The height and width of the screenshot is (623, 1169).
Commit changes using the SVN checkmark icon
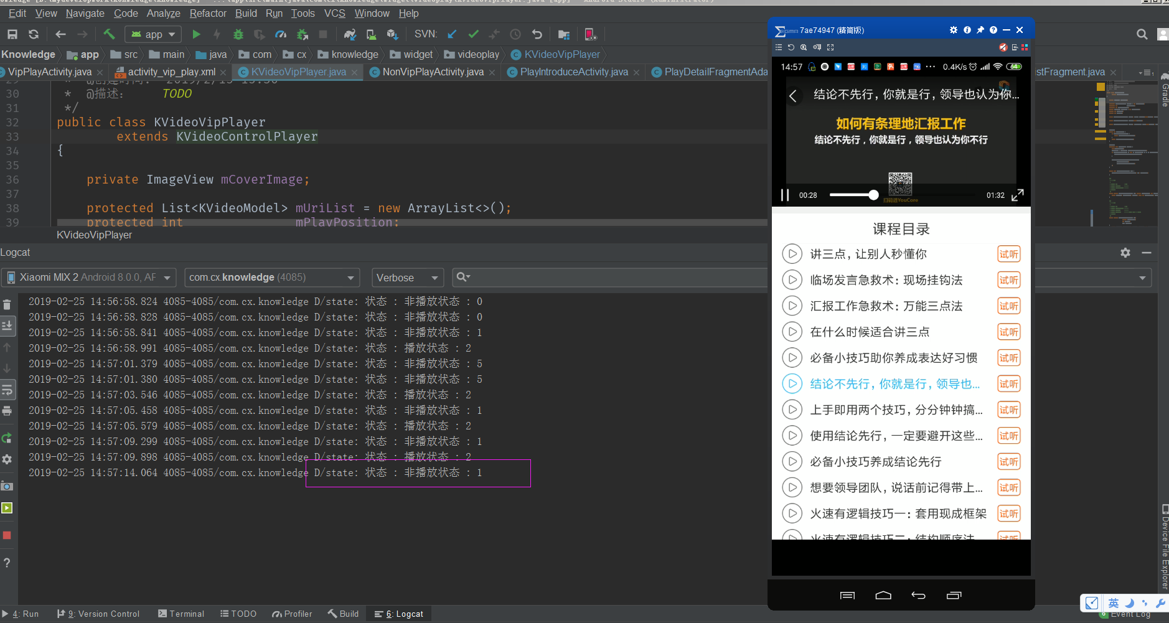click(475, 34)
